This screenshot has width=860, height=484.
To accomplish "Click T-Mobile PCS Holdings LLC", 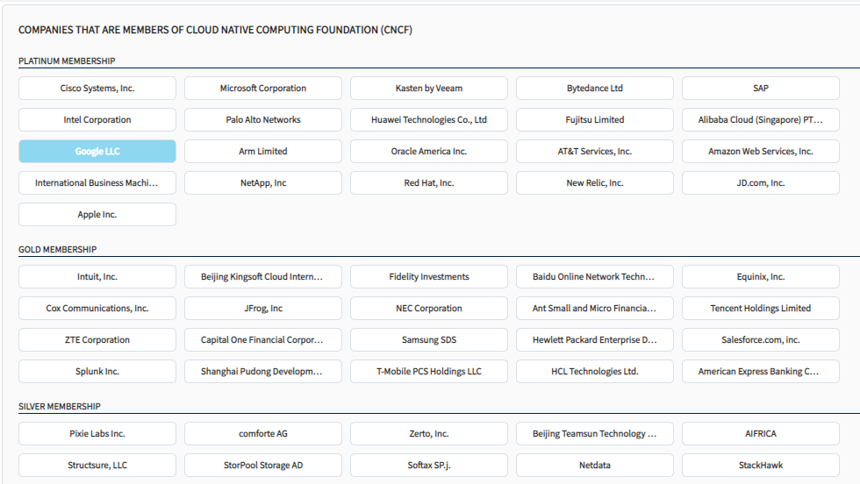I will coord(429,371).
